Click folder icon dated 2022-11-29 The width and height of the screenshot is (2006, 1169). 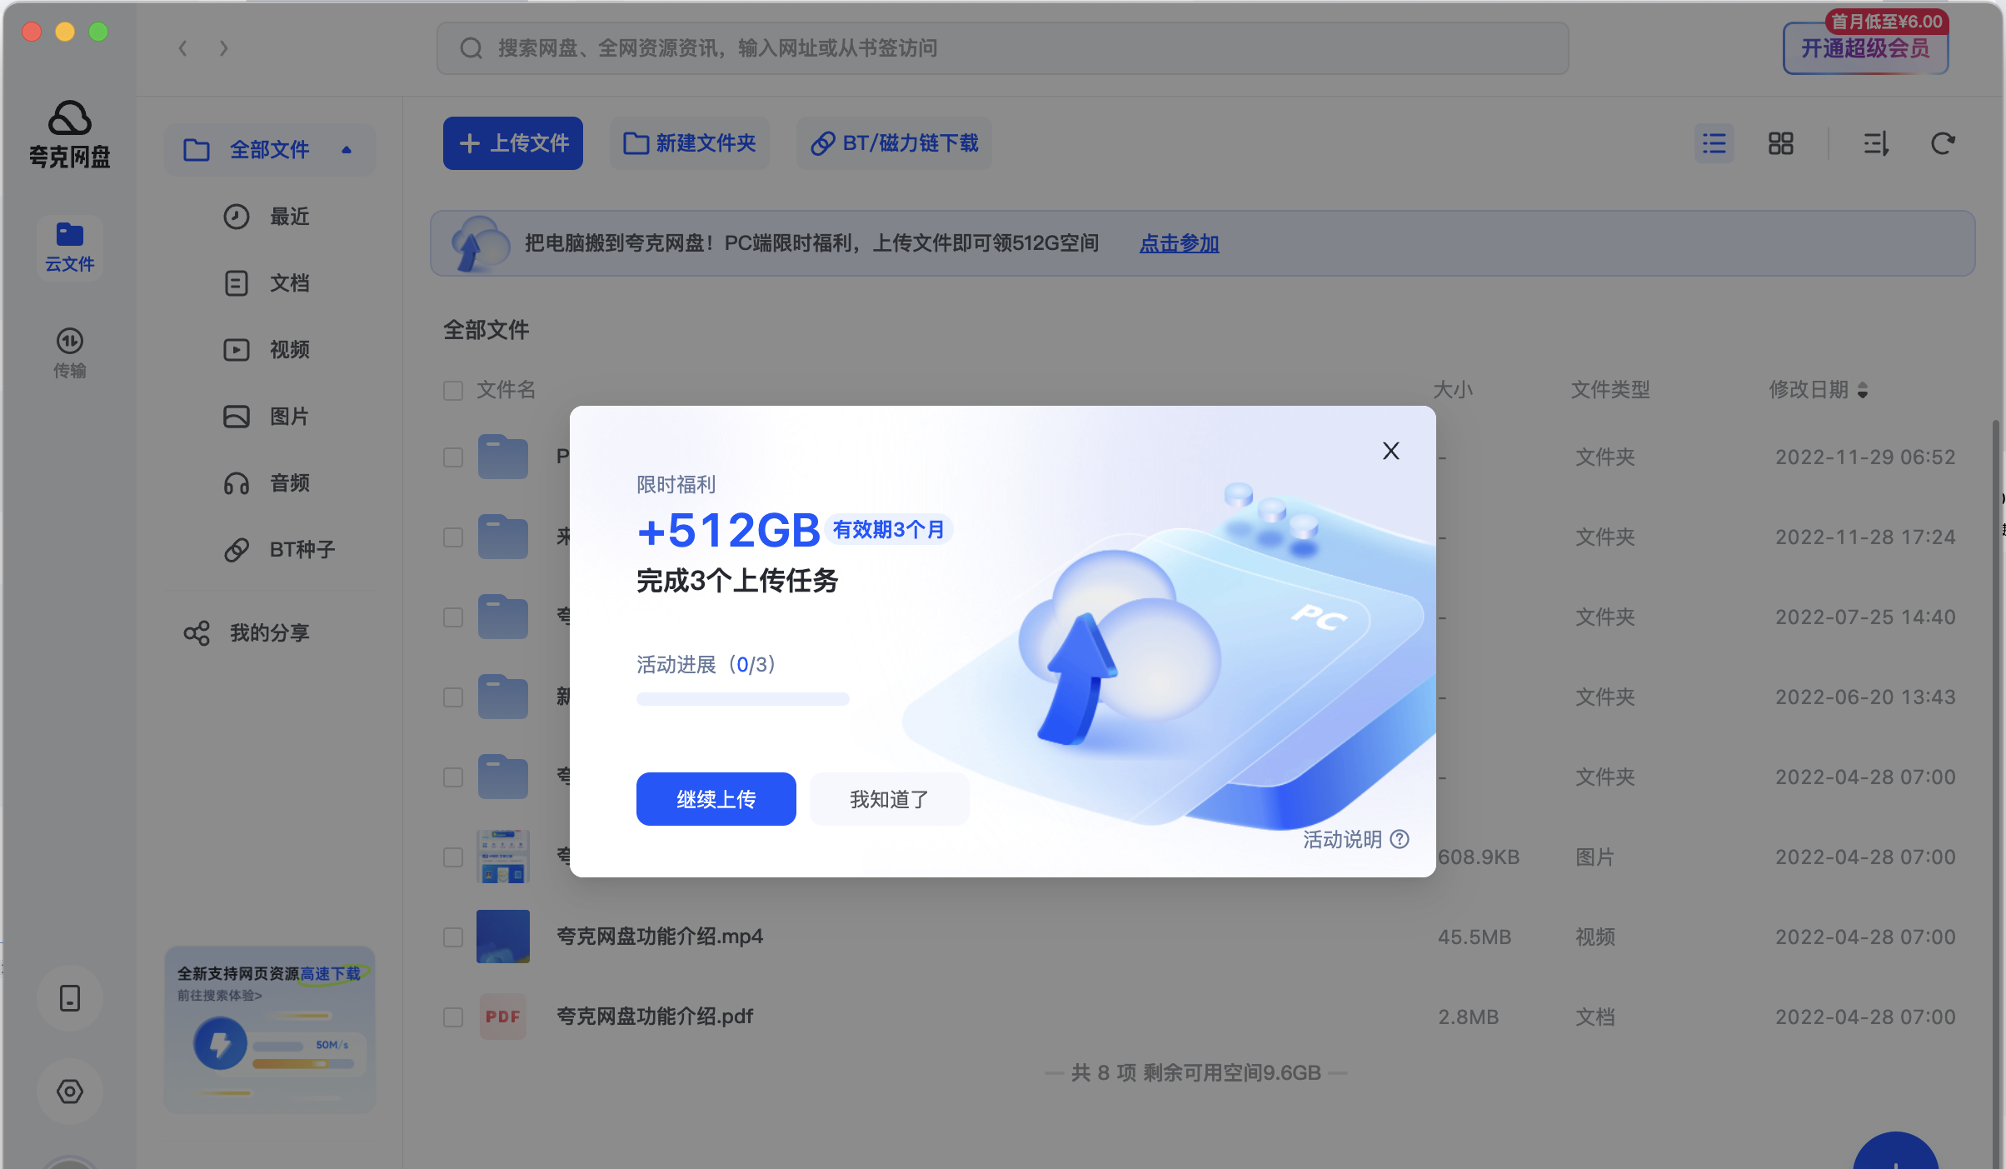click(503, 457)
